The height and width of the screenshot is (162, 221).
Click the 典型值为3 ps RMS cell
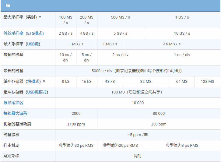click(182, 145)
